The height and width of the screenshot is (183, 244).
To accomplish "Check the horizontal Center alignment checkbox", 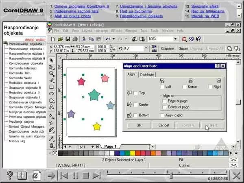I will point(185,87).
